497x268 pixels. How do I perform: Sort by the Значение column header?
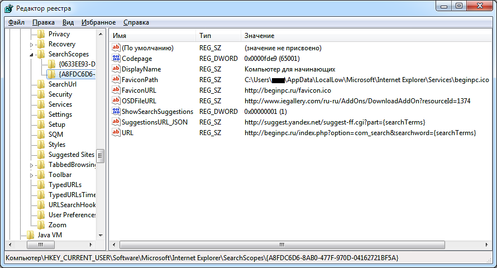(366, 36)
